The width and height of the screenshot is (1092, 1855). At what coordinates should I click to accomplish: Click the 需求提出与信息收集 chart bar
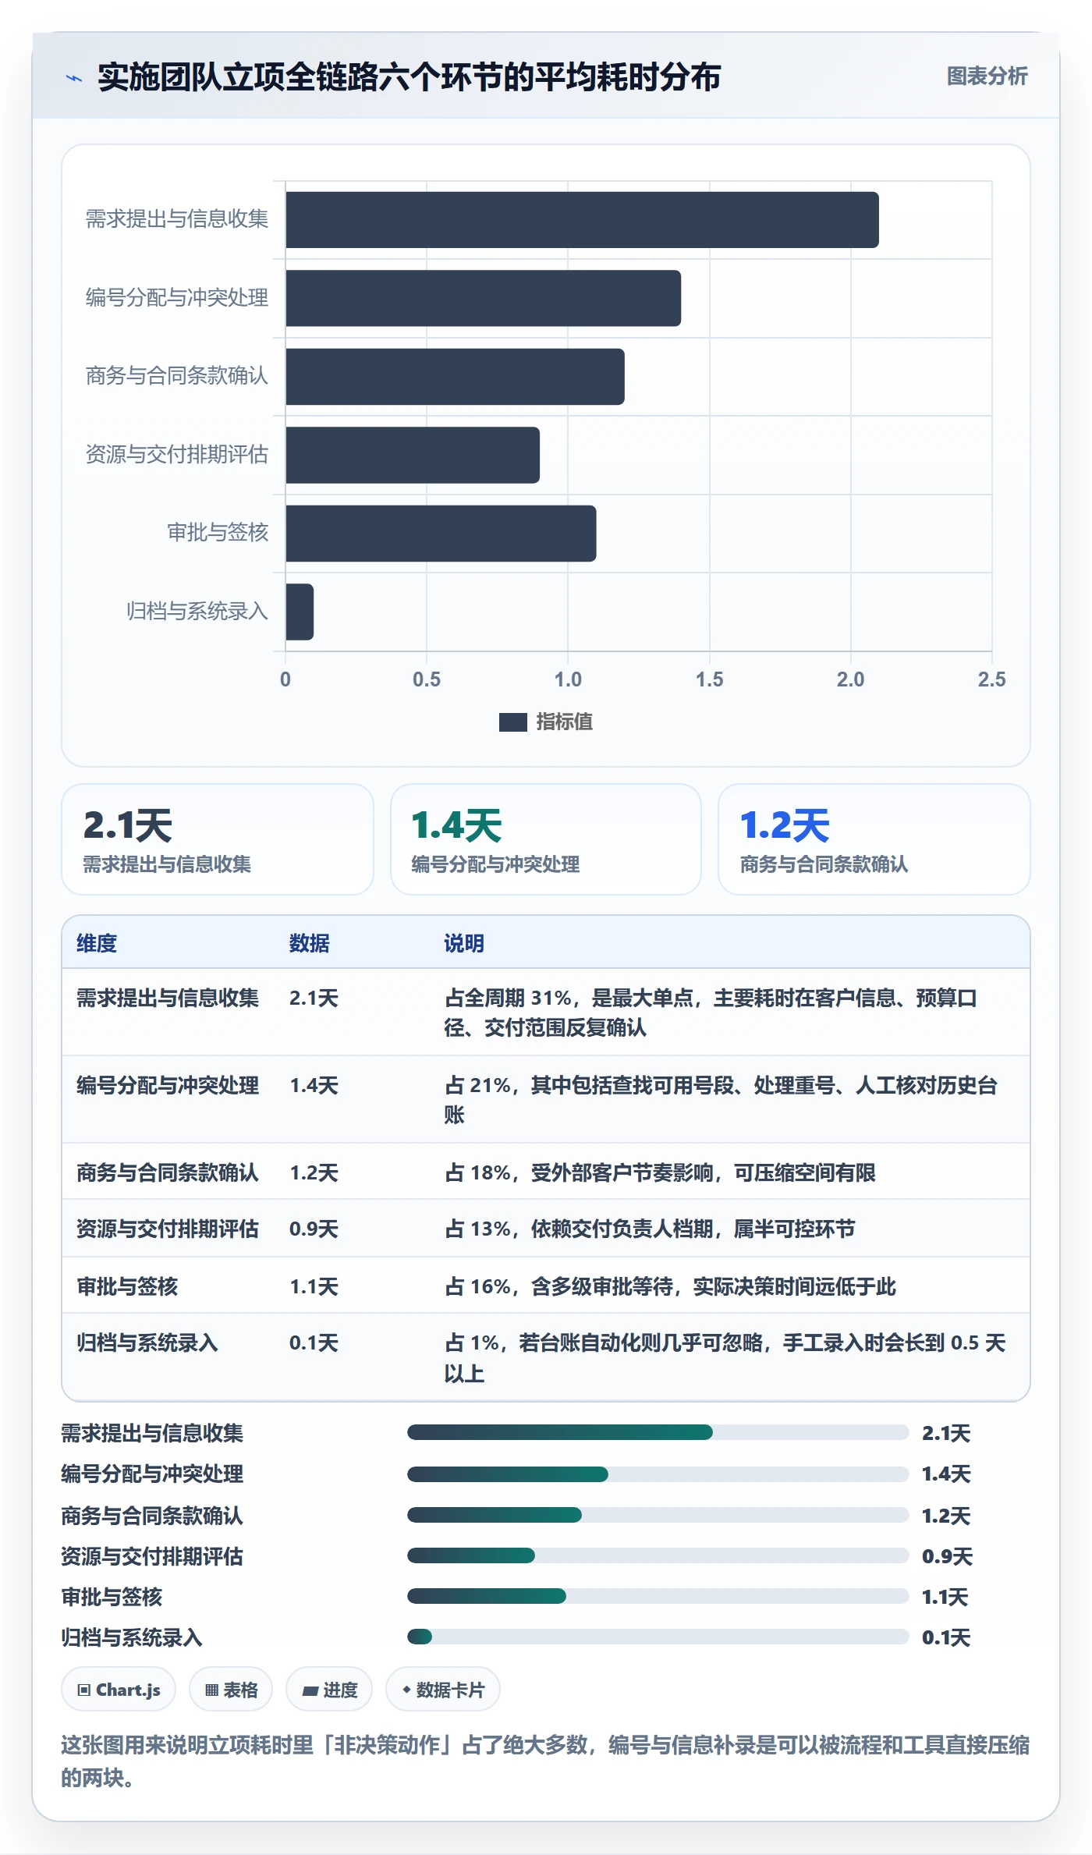pos(582,220)
